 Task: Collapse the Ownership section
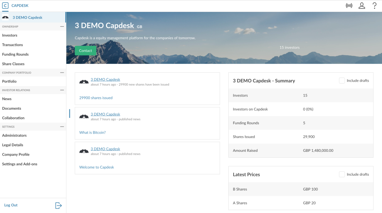click(62, 26)
